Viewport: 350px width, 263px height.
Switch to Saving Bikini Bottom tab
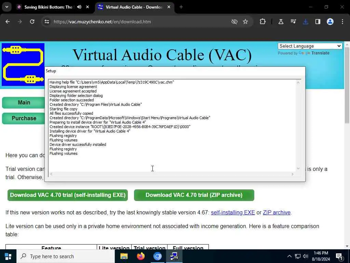[x=48, y=7]
